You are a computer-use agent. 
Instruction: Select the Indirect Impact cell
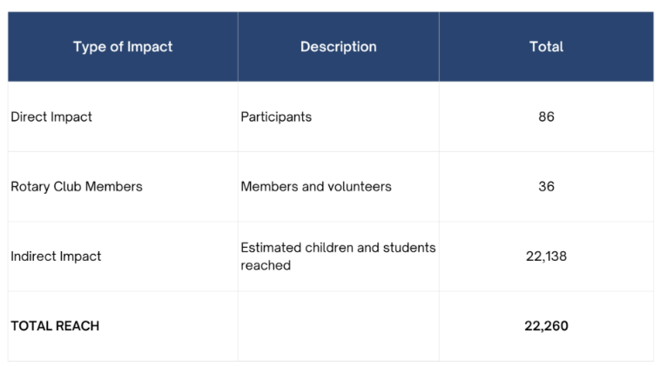pyautogui.click(x=123, y=256)
